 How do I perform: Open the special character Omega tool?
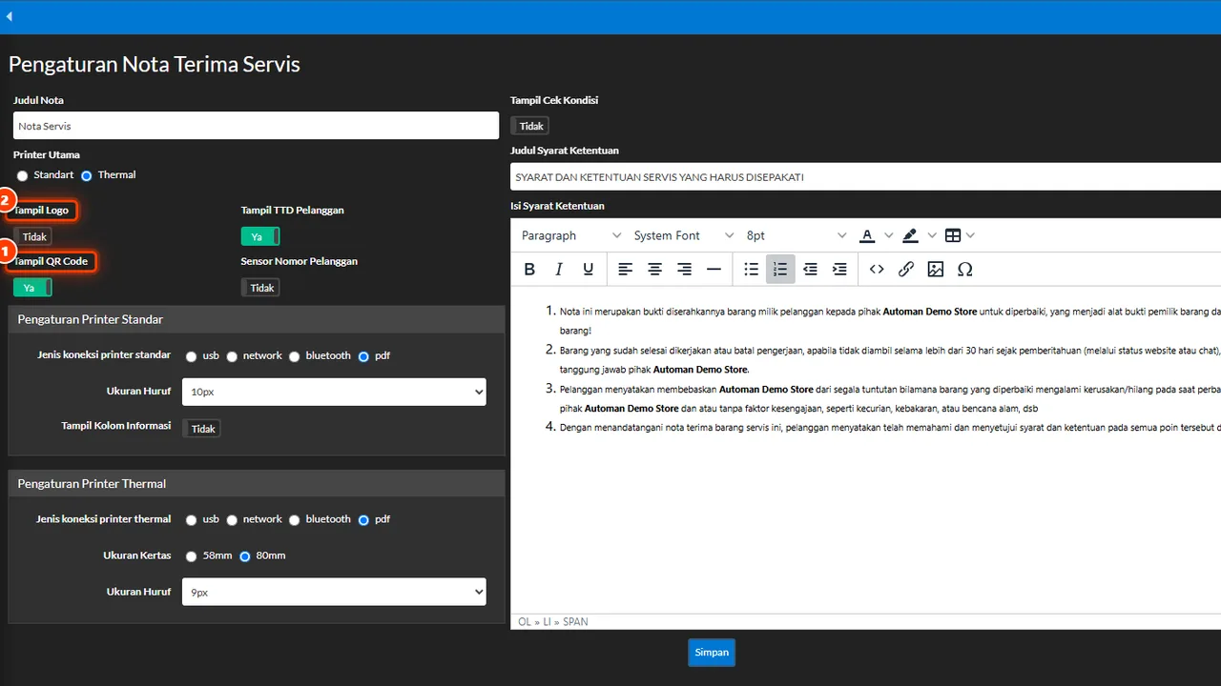(965, 270)
